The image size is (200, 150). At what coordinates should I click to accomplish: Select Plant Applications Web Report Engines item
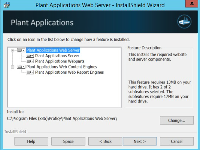click(69, 72)
